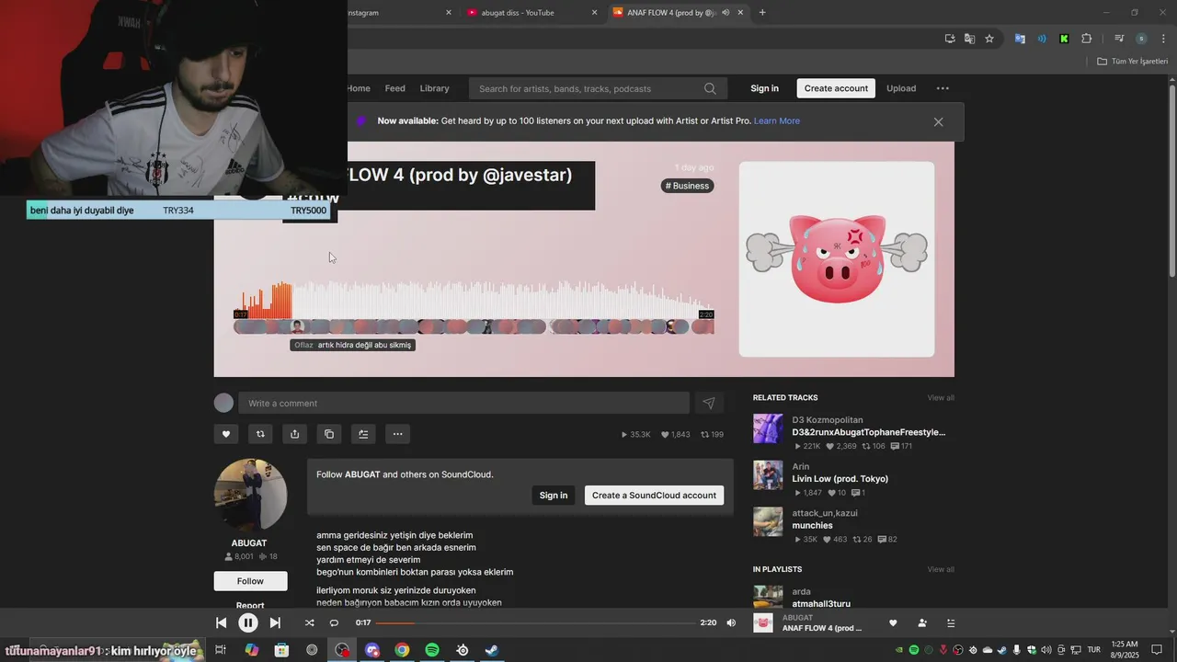Open the atmahall3turu playlist
Image resolution: width=1177 pixels, height=662 pixels.
tap(821, 604)
